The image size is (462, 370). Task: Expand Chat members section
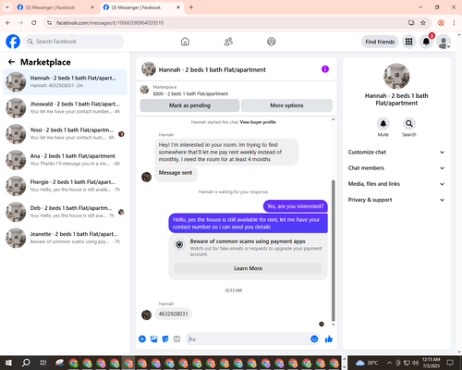396,168
